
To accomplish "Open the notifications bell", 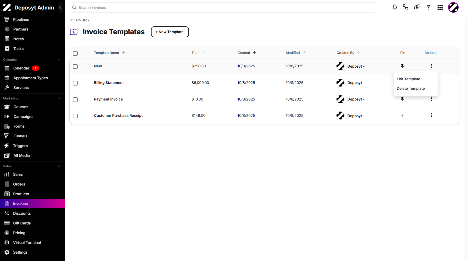I will coord(395,7).
